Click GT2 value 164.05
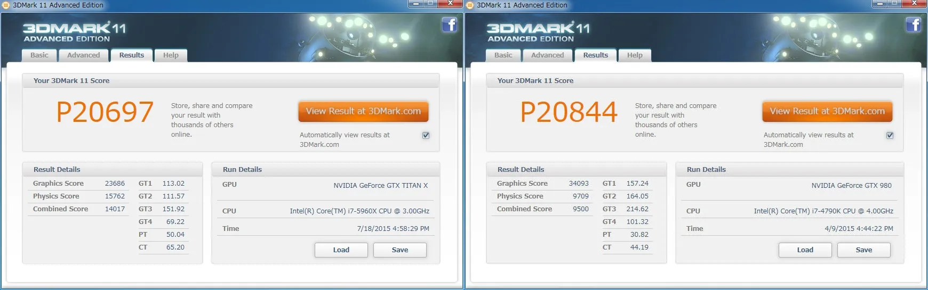This screenshot has width=928, height=290. coord(637,196)
